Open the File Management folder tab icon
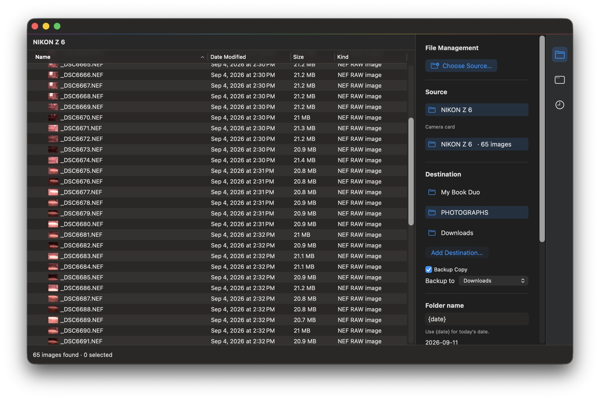Viewport: 600px width, 400px height. click(x=559, y=55)
